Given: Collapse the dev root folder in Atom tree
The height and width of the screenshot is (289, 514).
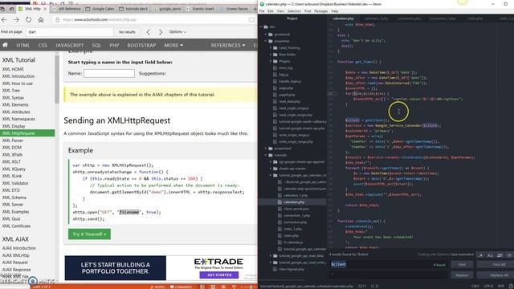Looking at the screenshot, I should tap(262, 26).
